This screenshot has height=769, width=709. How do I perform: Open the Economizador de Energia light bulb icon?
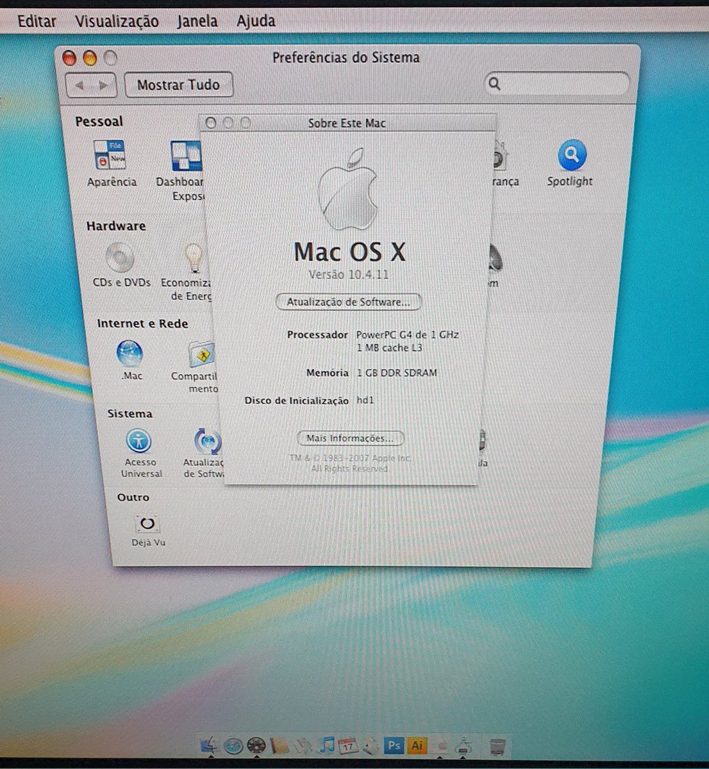point(193,258)
